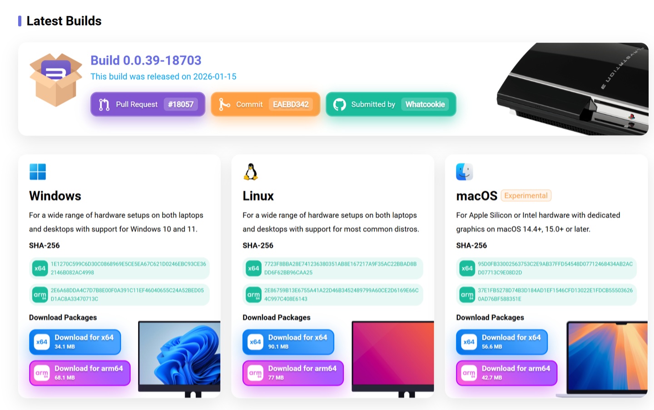Download the macOS arm64 package
This screenshot has height=410, width=654.
pyautogui.click(x=506, y=373)
